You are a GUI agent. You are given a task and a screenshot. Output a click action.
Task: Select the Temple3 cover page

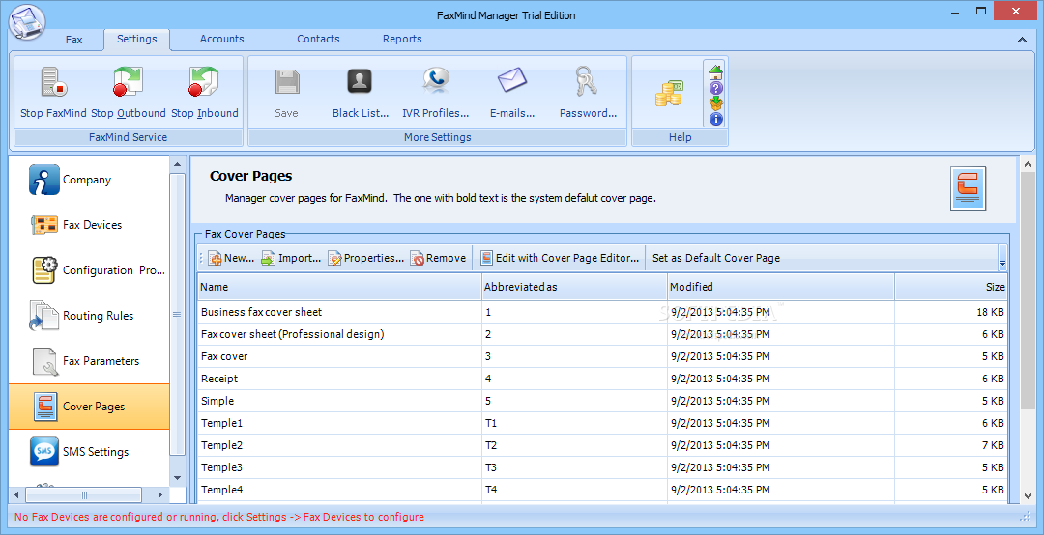(x=603, y=467)
